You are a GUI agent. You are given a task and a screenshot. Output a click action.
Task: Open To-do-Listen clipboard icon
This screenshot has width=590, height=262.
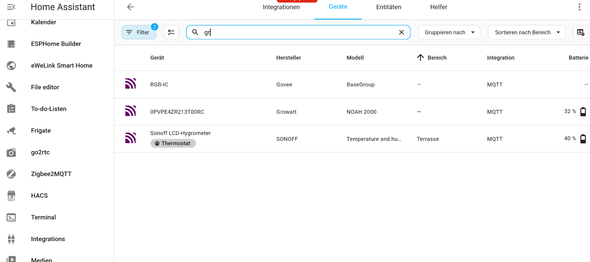[11, 109]
